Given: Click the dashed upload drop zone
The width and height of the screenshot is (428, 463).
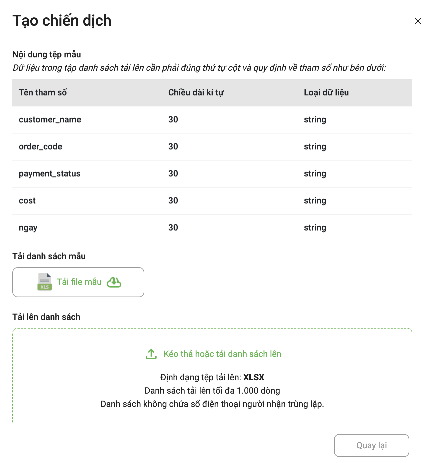Looking at the screenshot, I should coord(212,375).
